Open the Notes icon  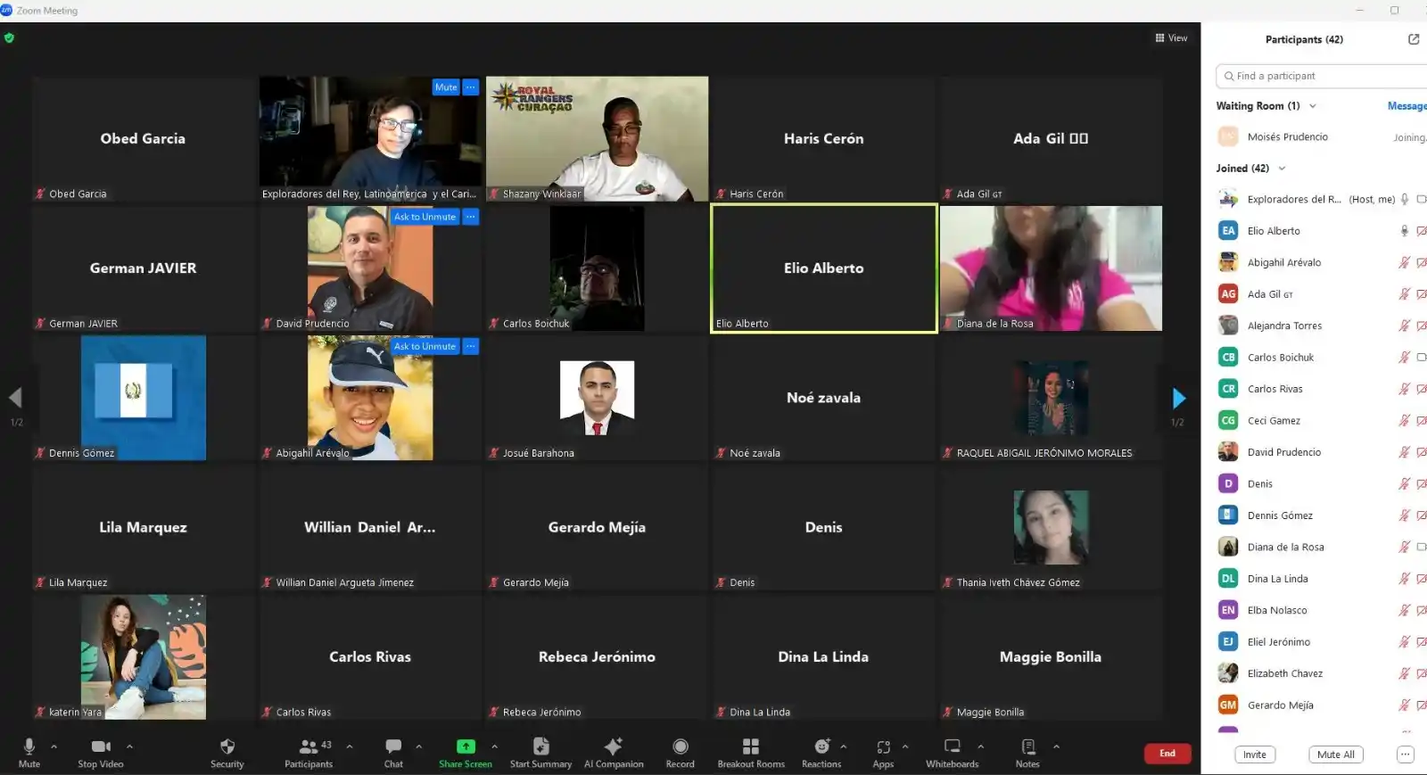(1027, 747)
